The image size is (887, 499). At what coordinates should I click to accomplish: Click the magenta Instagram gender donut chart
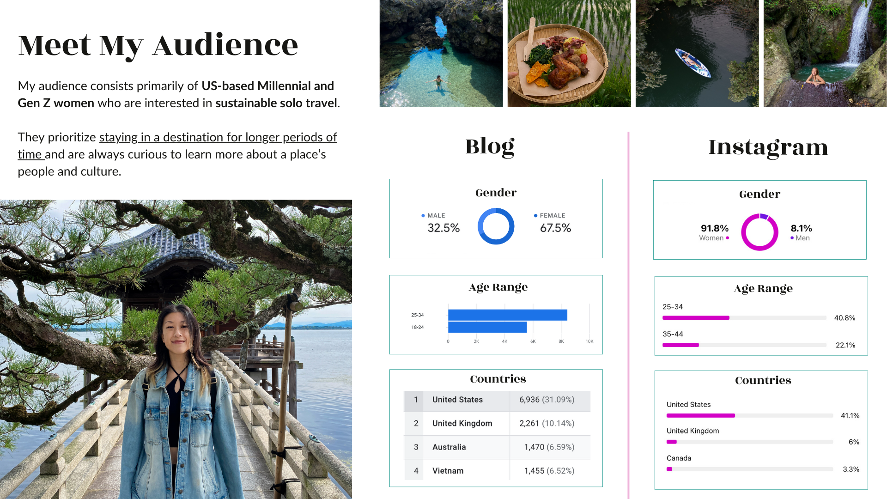[x=759, y=232]
